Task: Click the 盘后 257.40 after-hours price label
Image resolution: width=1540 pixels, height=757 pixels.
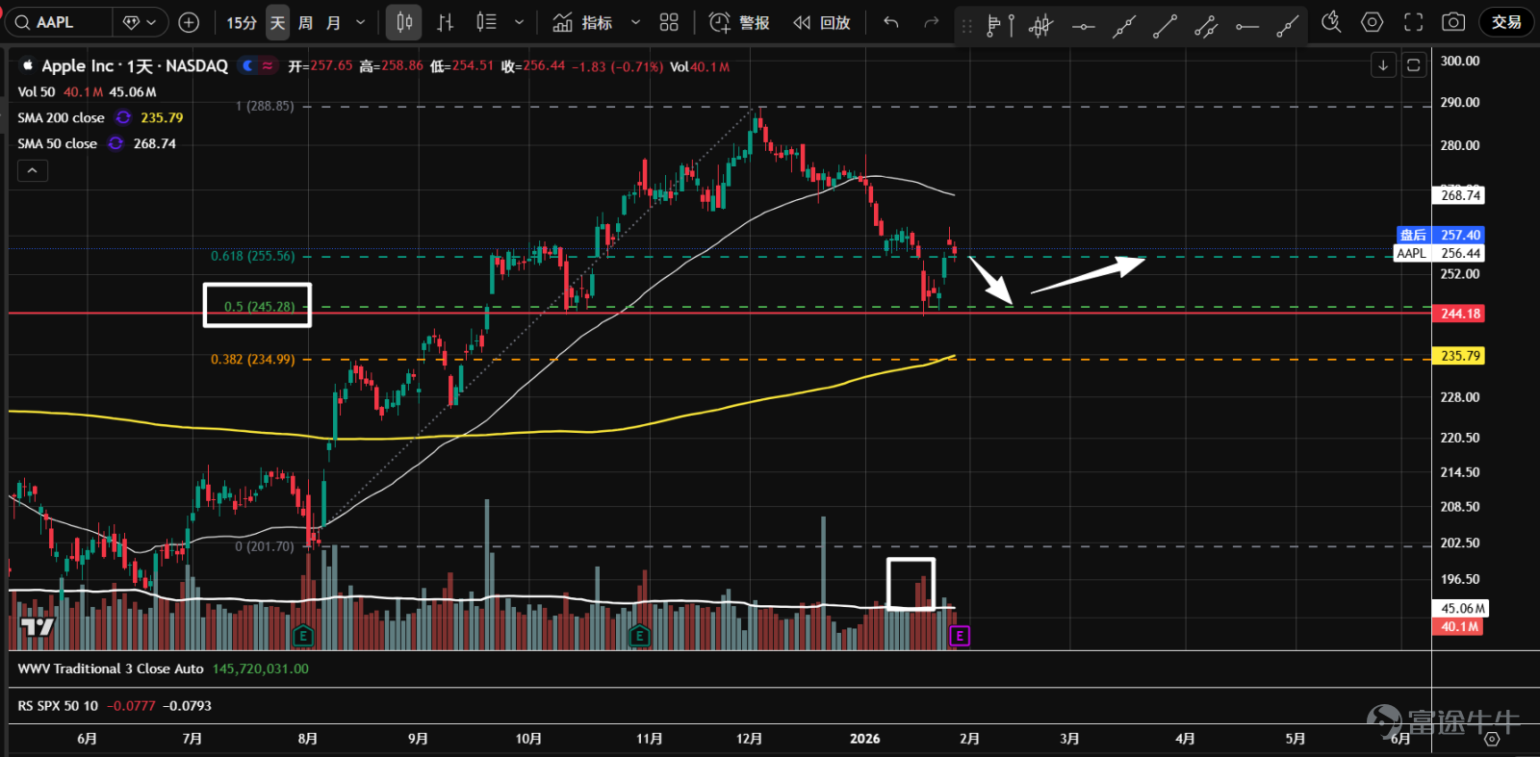Action: point(1441,235)
